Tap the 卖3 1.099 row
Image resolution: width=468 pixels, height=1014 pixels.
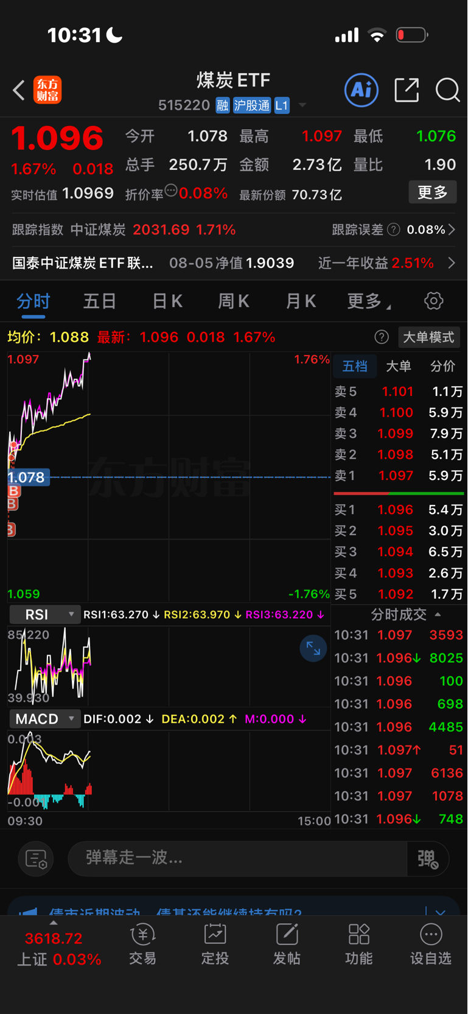coord(399,434)
